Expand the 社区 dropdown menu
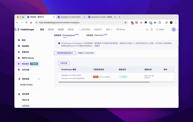 click(109, 29)
